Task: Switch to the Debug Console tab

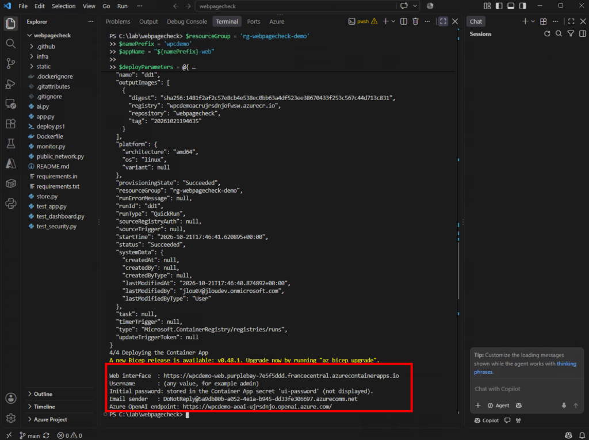Action: pos(187,21)
